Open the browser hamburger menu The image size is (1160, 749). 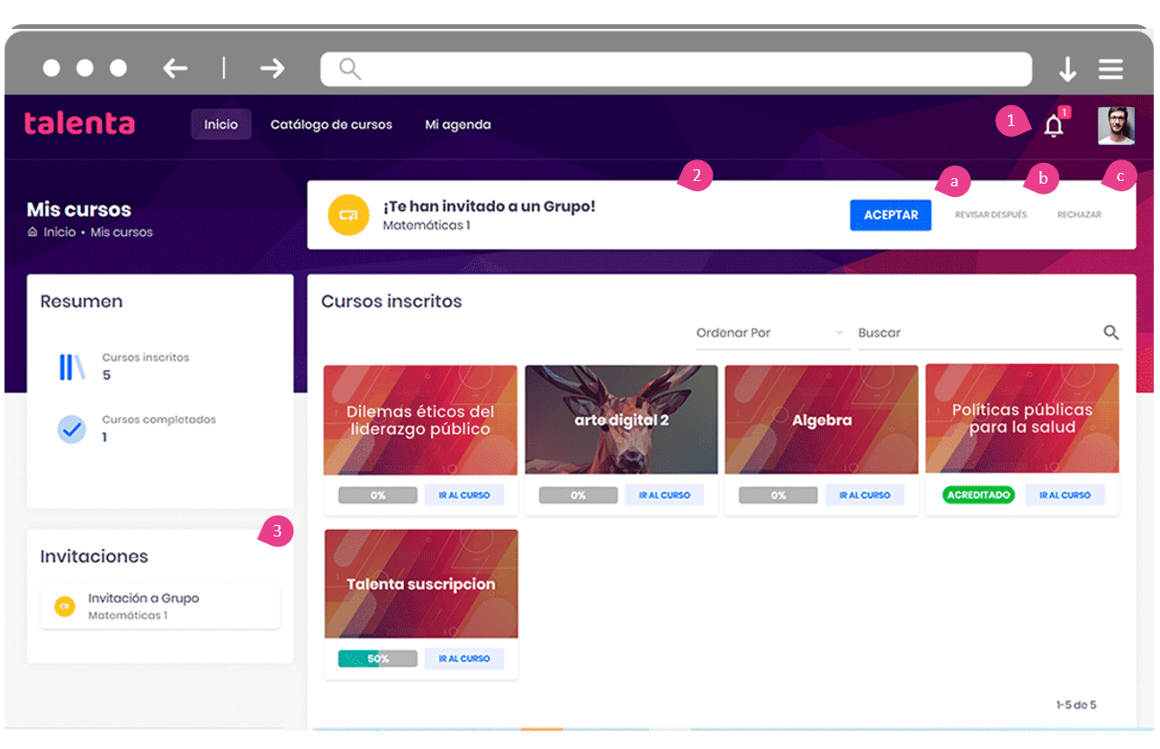[1111, 68]
